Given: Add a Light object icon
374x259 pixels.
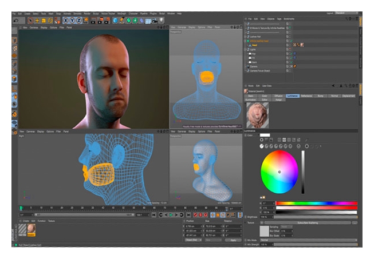Looking at the screenshot, I should [162, 21].
